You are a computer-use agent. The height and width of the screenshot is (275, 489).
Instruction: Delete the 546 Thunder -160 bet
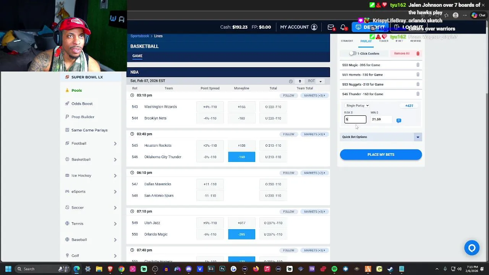tap(418, 94)
